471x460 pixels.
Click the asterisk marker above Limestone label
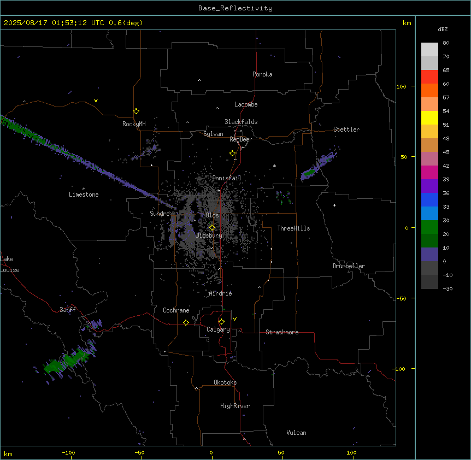pos(84,189)
